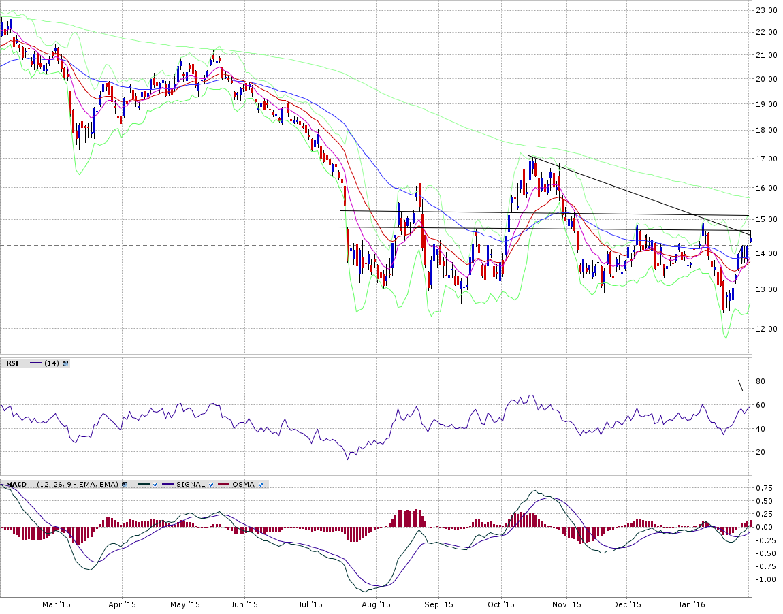The image size is (783, 614).
Task: Toggle OSMA histogram visibility checkmark
Action: 261,485
